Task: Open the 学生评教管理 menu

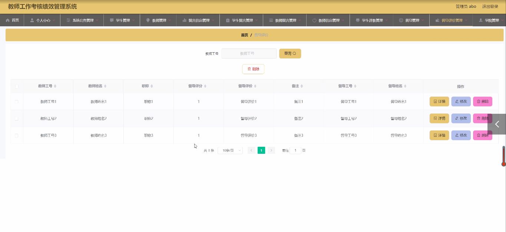Action: 371,20
